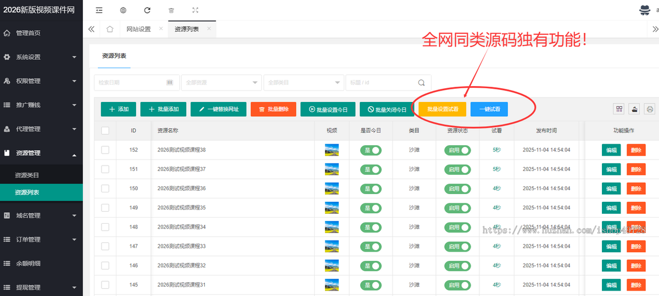Expand the 订单管理 menu arrow

tap(74, 240)
